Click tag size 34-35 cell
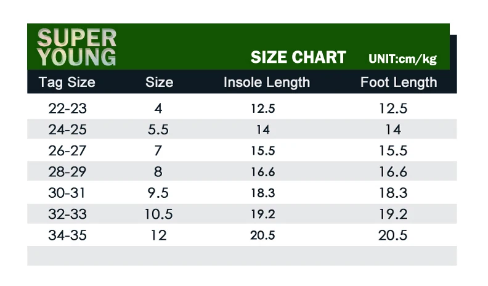488x286 pixels. click(x=67, y=235)
